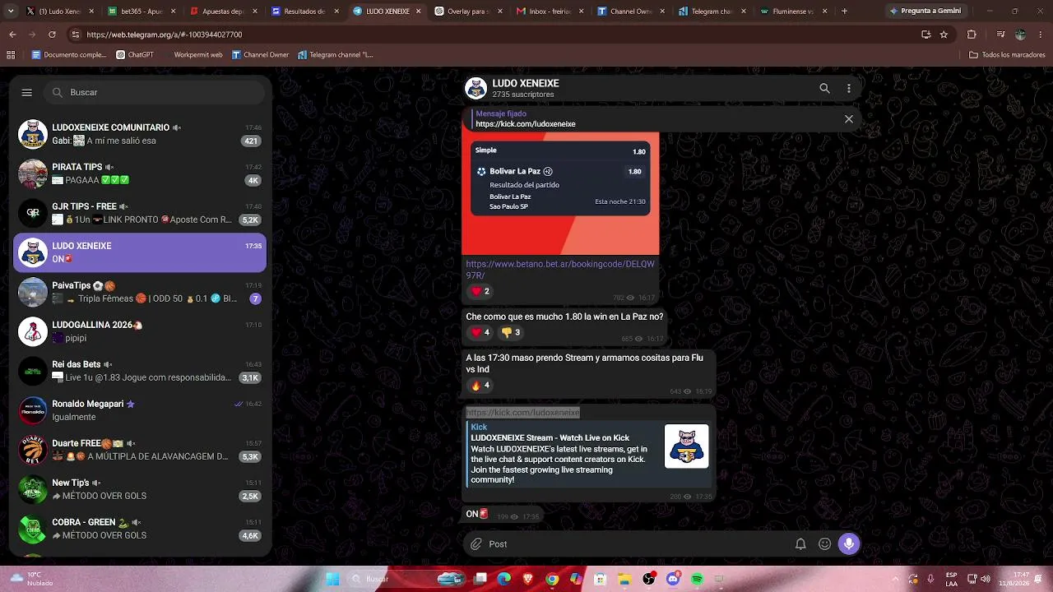Open Spotify from the taskbar
The height and width of the screenshot is (592, 1053).
(x=697, y=579)
